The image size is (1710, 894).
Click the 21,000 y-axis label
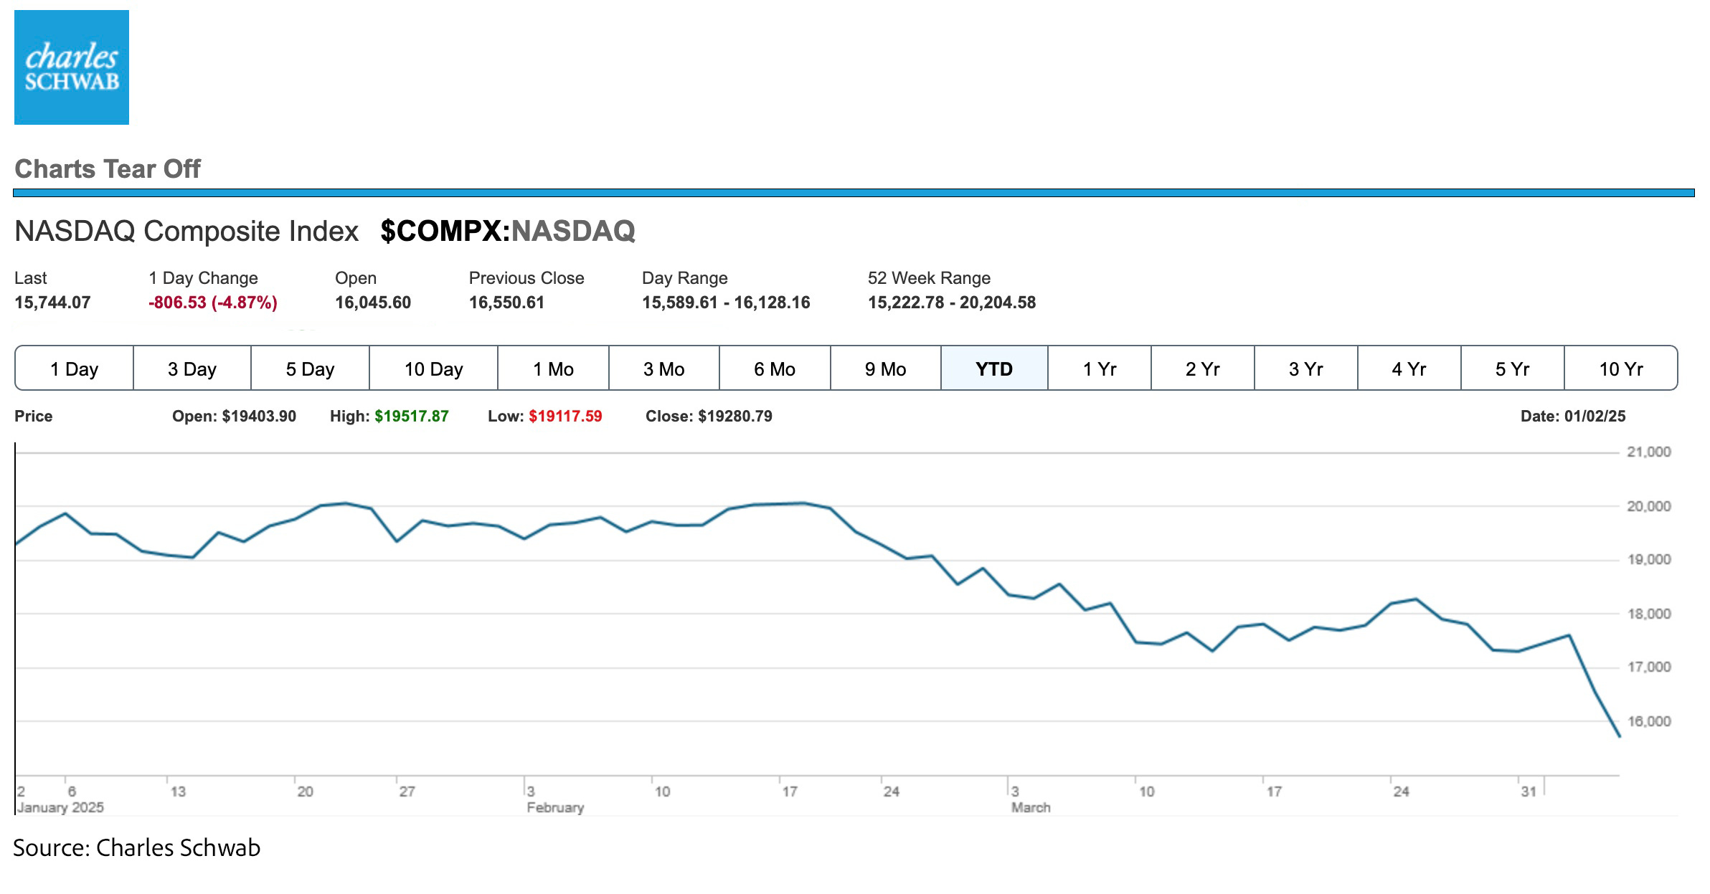pyautogui.click(x=1649, y=452)
